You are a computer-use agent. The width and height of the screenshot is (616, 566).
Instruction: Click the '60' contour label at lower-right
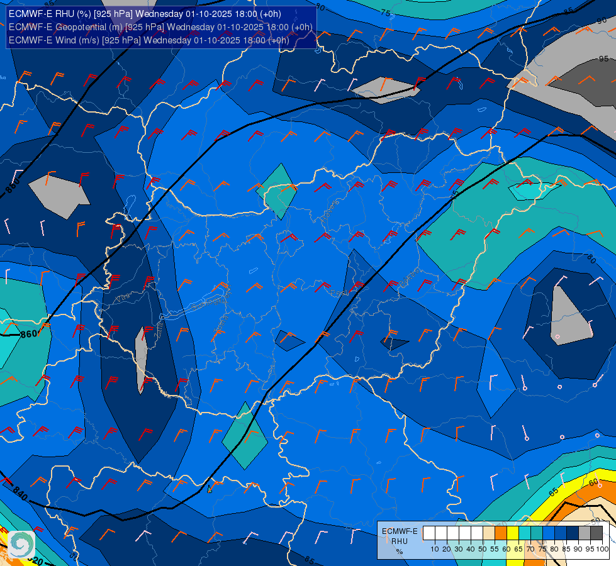coord(593,482)
